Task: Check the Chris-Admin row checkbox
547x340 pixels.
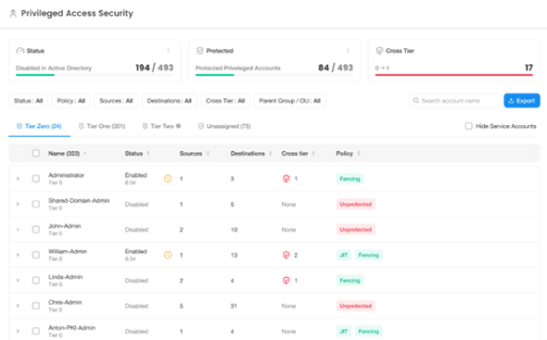Action: click(x=35, y=306)
